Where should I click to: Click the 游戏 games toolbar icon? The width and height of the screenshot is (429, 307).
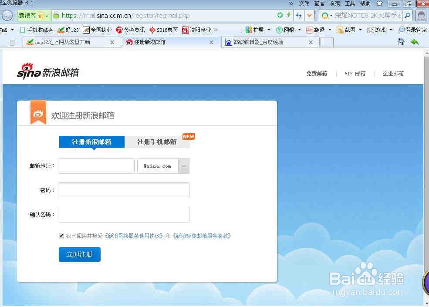[376, 30]
